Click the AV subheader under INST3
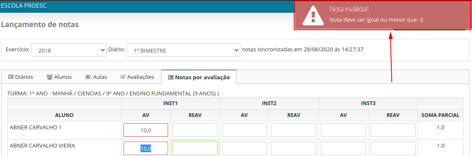Viewport: 472px width, 156px height. [343, 115]
